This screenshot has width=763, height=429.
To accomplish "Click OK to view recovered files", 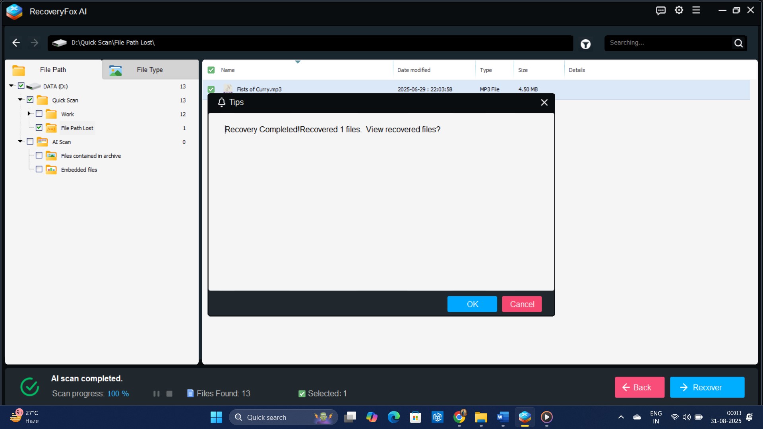I will [472, 304].
